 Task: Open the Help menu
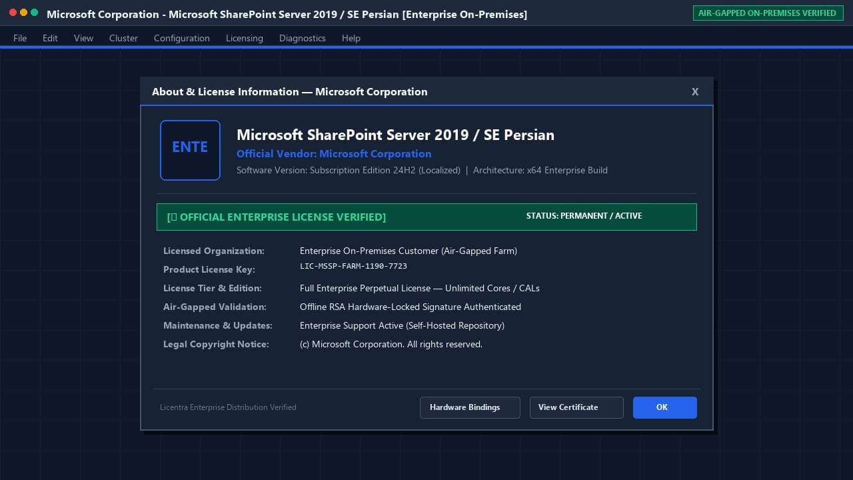[351, 38]
